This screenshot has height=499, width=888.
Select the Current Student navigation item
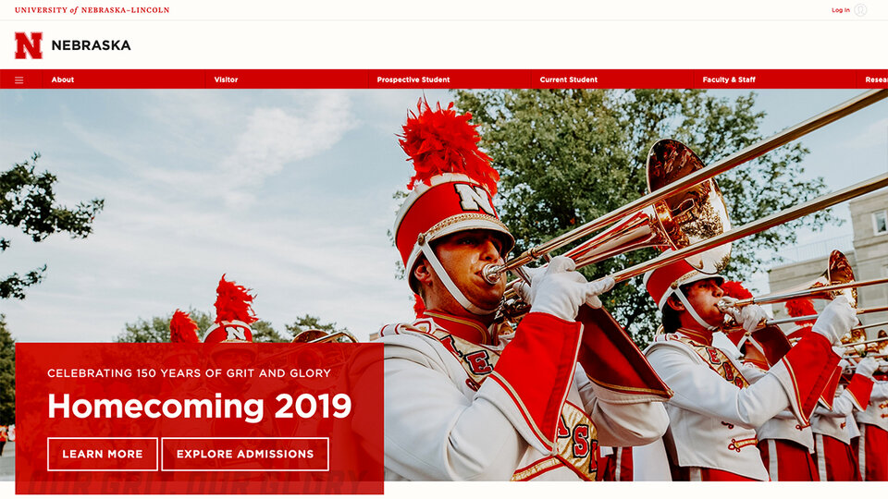coord(569,79)
